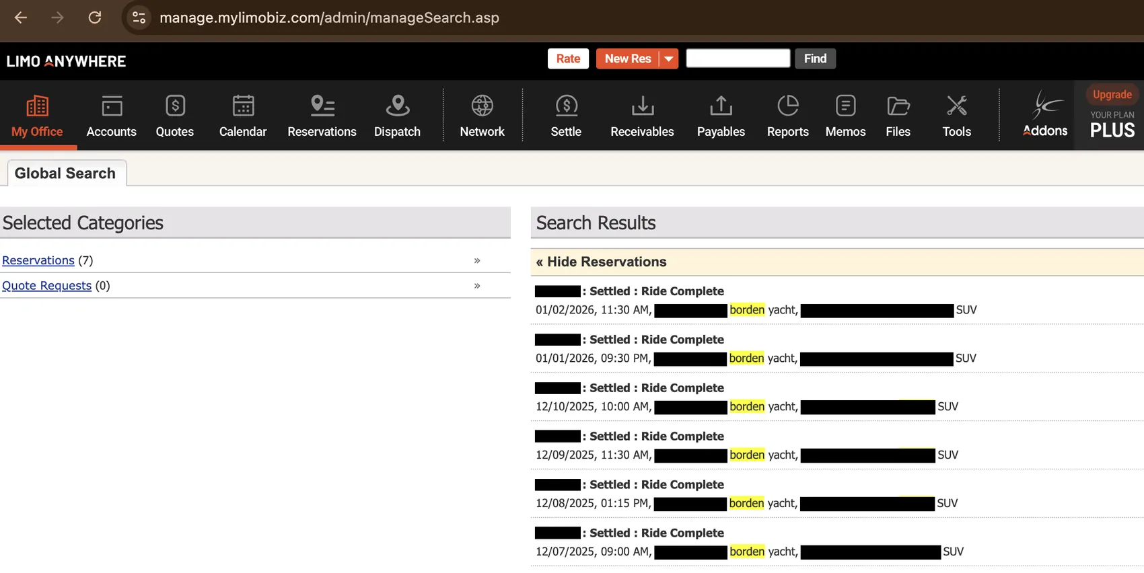The height and width of the screenshot is (573, 1144).
Task: Click the browser address bar URL
Action: coord(329,17)
